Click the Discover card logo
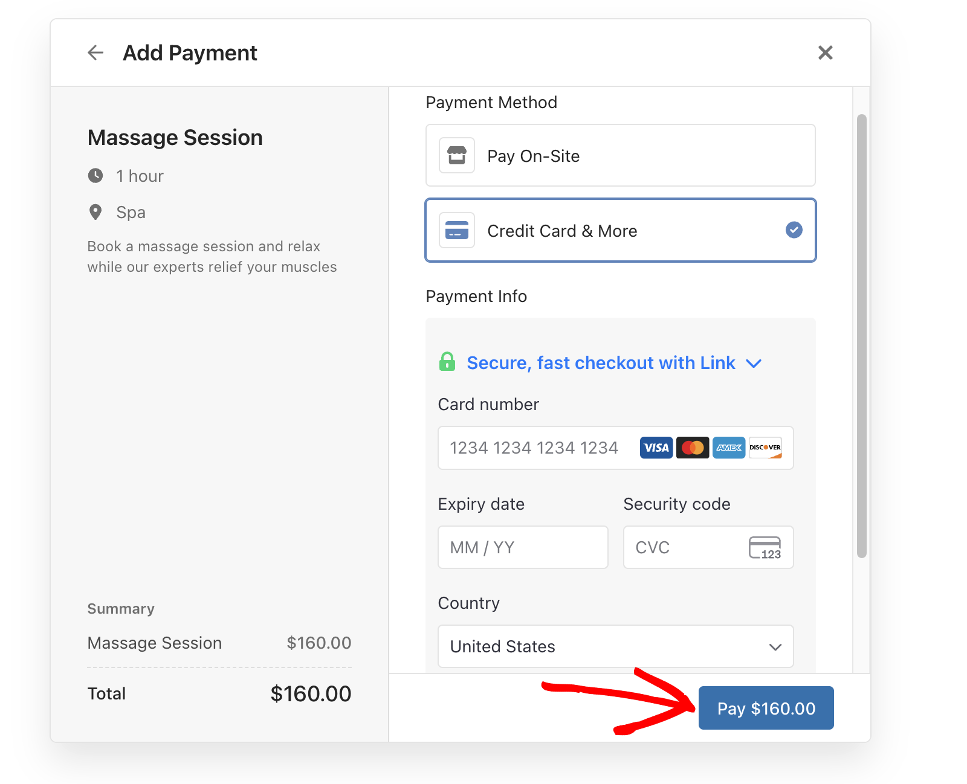The width and height of the screenshot is (967, 784). (x=765, y=448)
